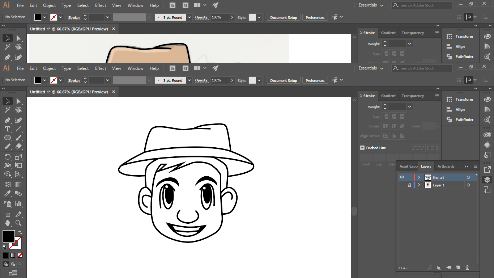Viewport: 494px width, 278px height.
Task: Select the Zoom tool
Action: click(x=19, y=223)
